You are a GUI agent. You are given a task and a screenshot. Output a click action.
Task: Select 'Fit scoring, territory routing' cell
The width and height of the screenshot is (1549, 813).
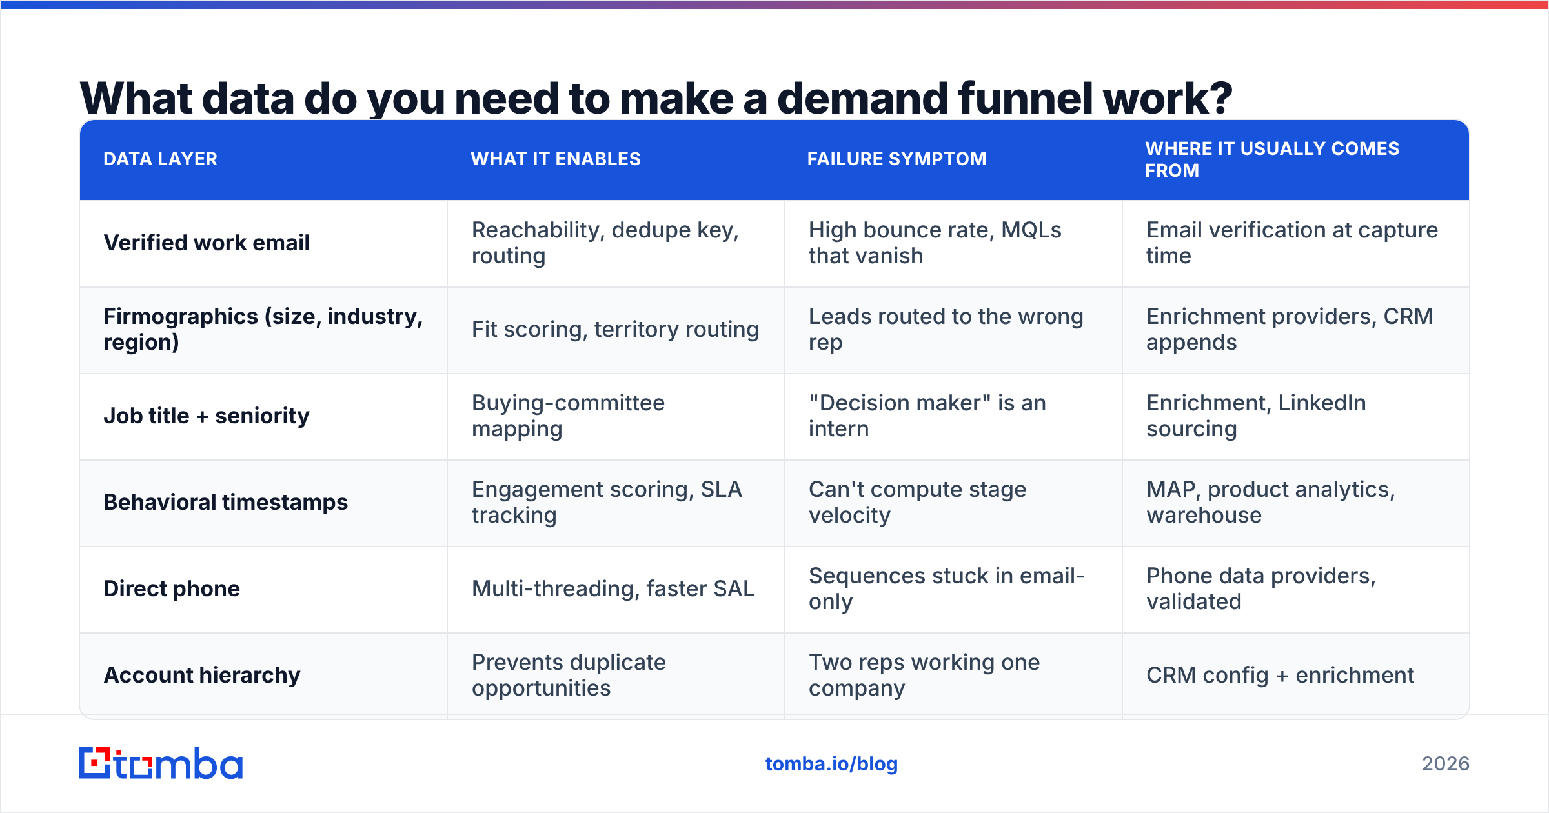pyautogui.click(x=616, y=330)
